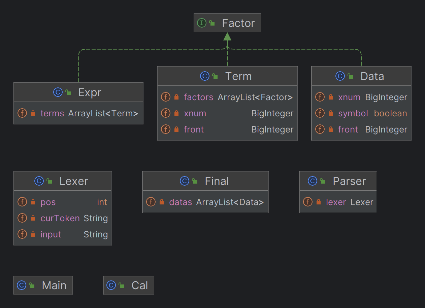The height and width of the screenshot is (308, 425).
Task: Click the class icon on Main node
Action: [22, 285]
